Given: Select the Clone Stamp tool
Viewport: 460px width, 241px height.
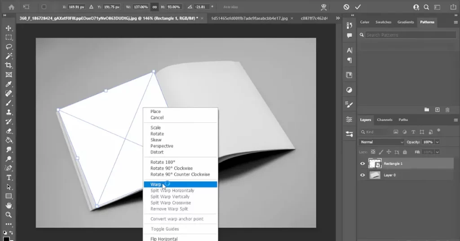Looking at the screenshot, I should (x=9, y=112).
